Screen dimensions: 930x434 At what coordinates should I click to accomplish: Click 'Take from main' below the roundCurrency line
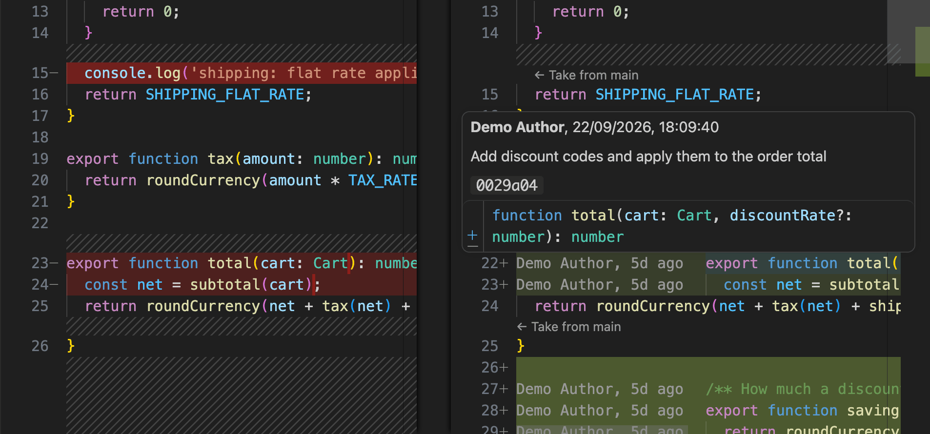pyautogui.click(x=569, y=327)
